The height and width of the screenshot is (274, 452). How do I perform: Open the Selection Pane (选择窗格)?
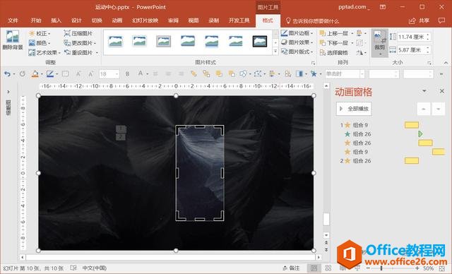334,52
